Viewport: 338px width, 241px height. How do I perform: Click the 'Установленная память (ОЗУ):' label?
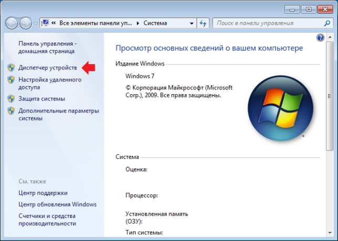pyautogui.click(x=157, y=218)
